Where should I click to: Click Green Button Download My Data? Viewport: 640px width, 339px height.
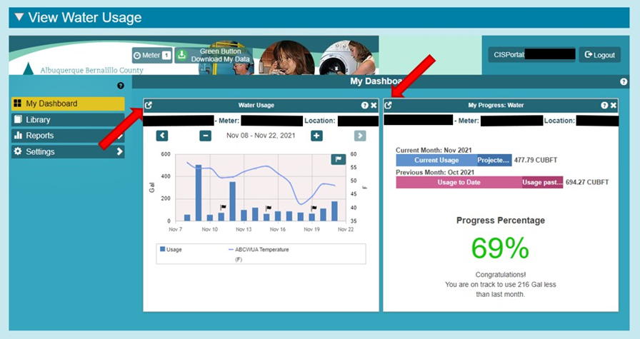click(214, 55)
